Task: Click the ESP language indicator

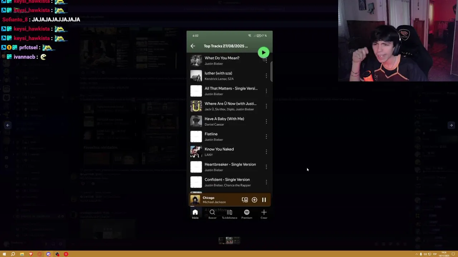Action: tap(435, 254)
